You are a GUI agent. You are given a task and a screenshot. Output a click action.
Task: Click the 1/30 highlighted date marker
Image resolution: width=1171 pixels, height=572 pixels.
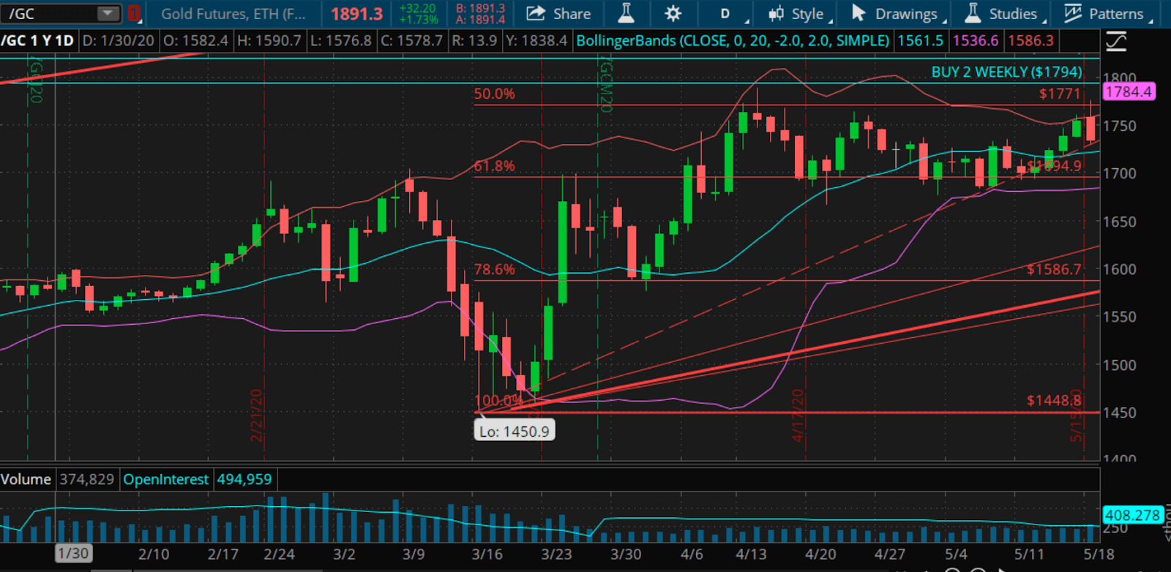click(x=73, y=554)
